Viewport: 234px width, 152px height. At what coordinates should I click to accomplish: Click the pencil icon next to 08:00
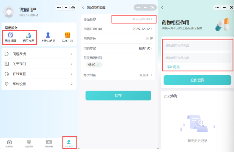pyautogui.click(x=99, y=65)
